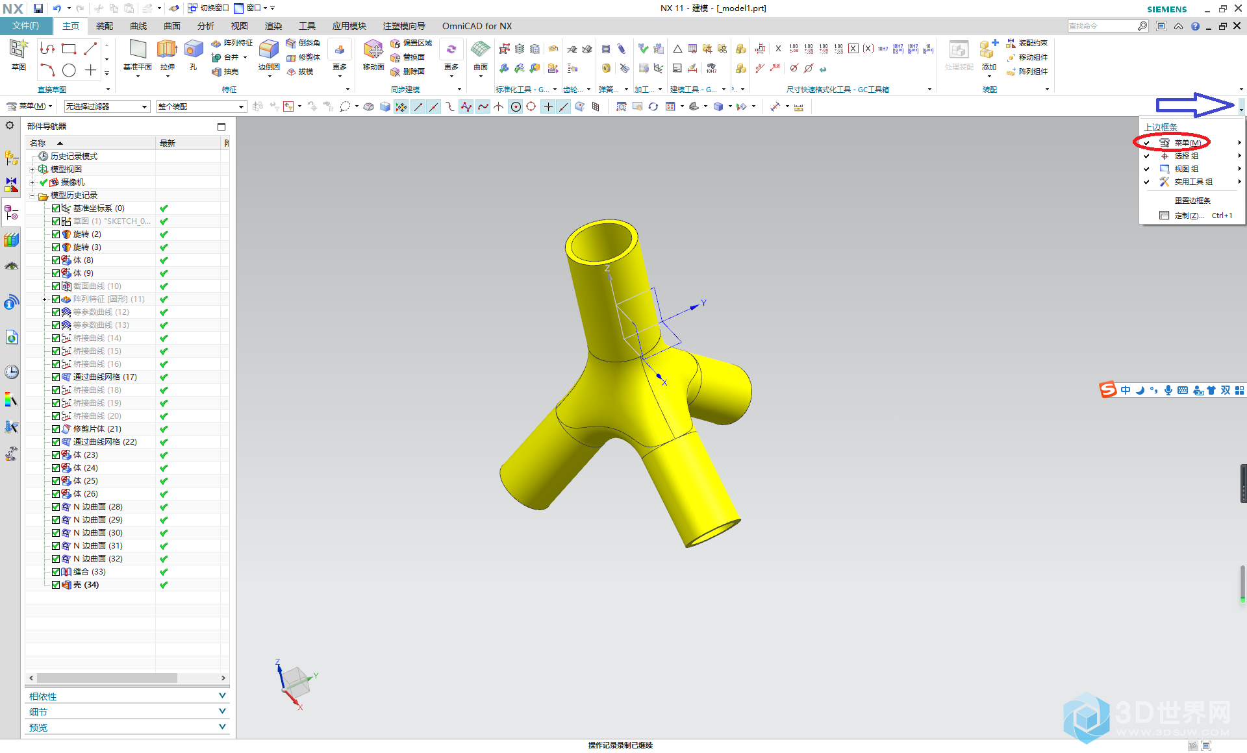Select the rectangle sketch tool
Screen dimensions: 1247x753
pyautogui.click(x=69, y=49)
